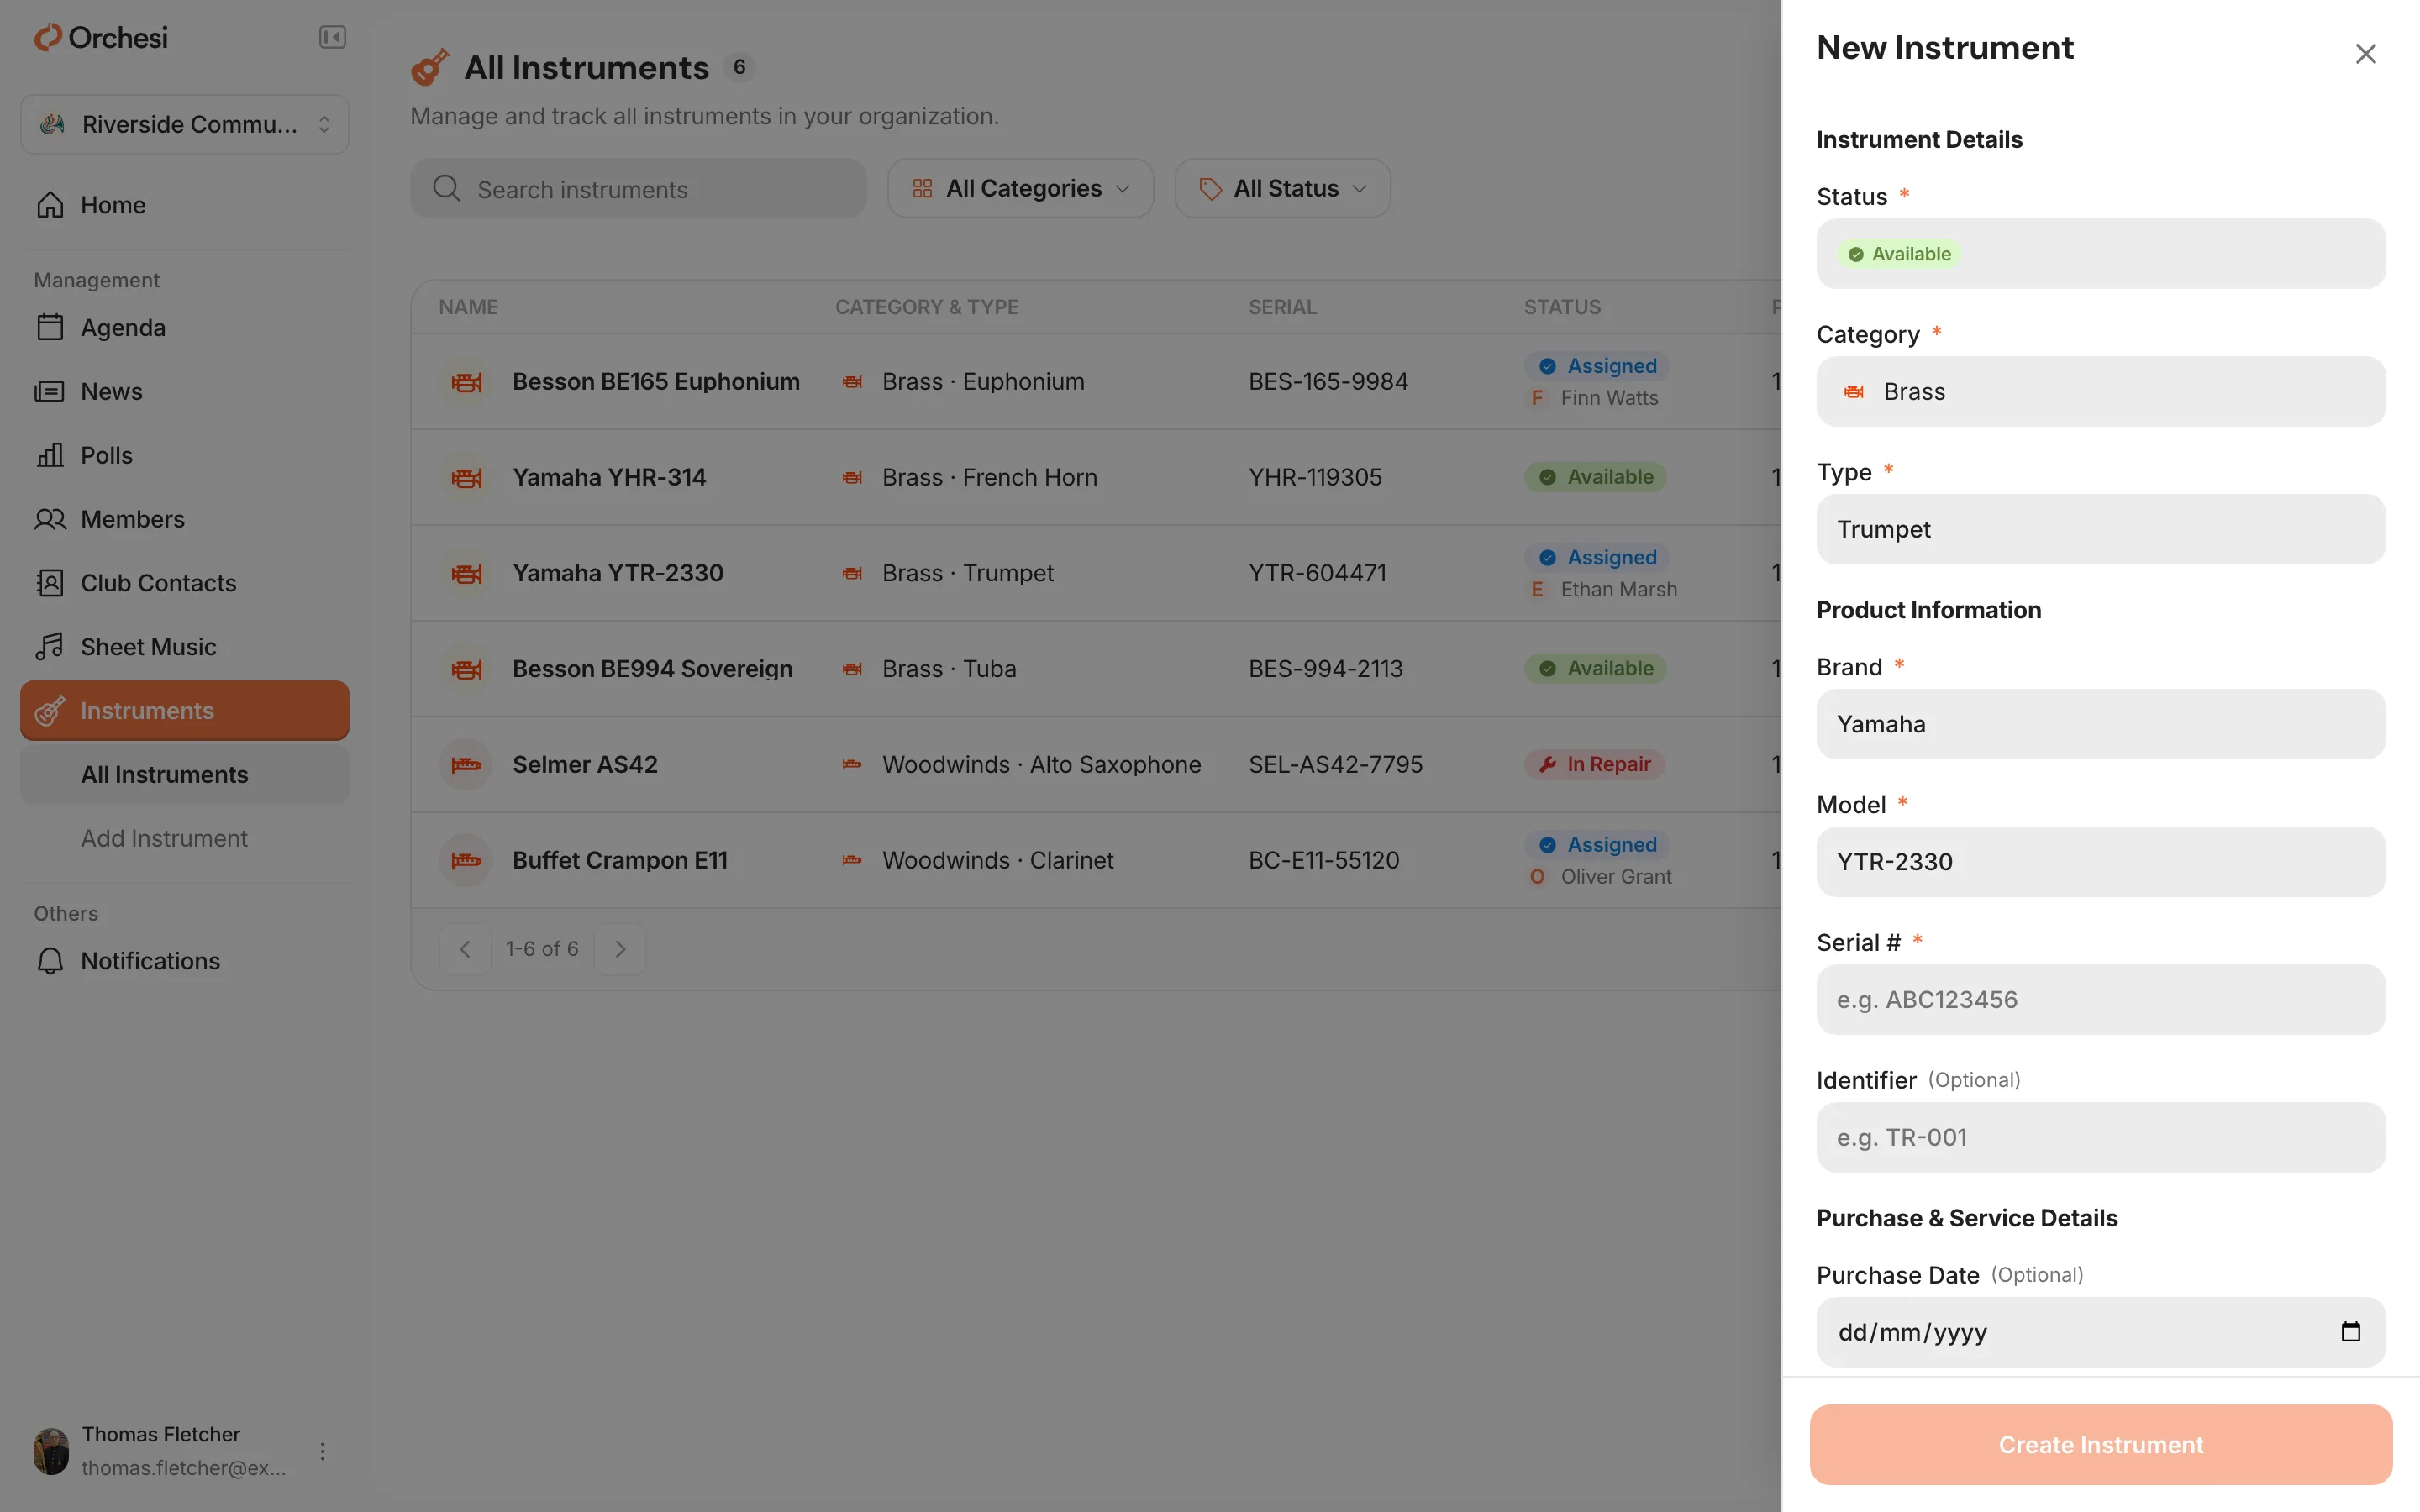Open the All Categories filter dropdown
The width and height of the screenshot is (2420, 1512).
tap(1021, 188)
